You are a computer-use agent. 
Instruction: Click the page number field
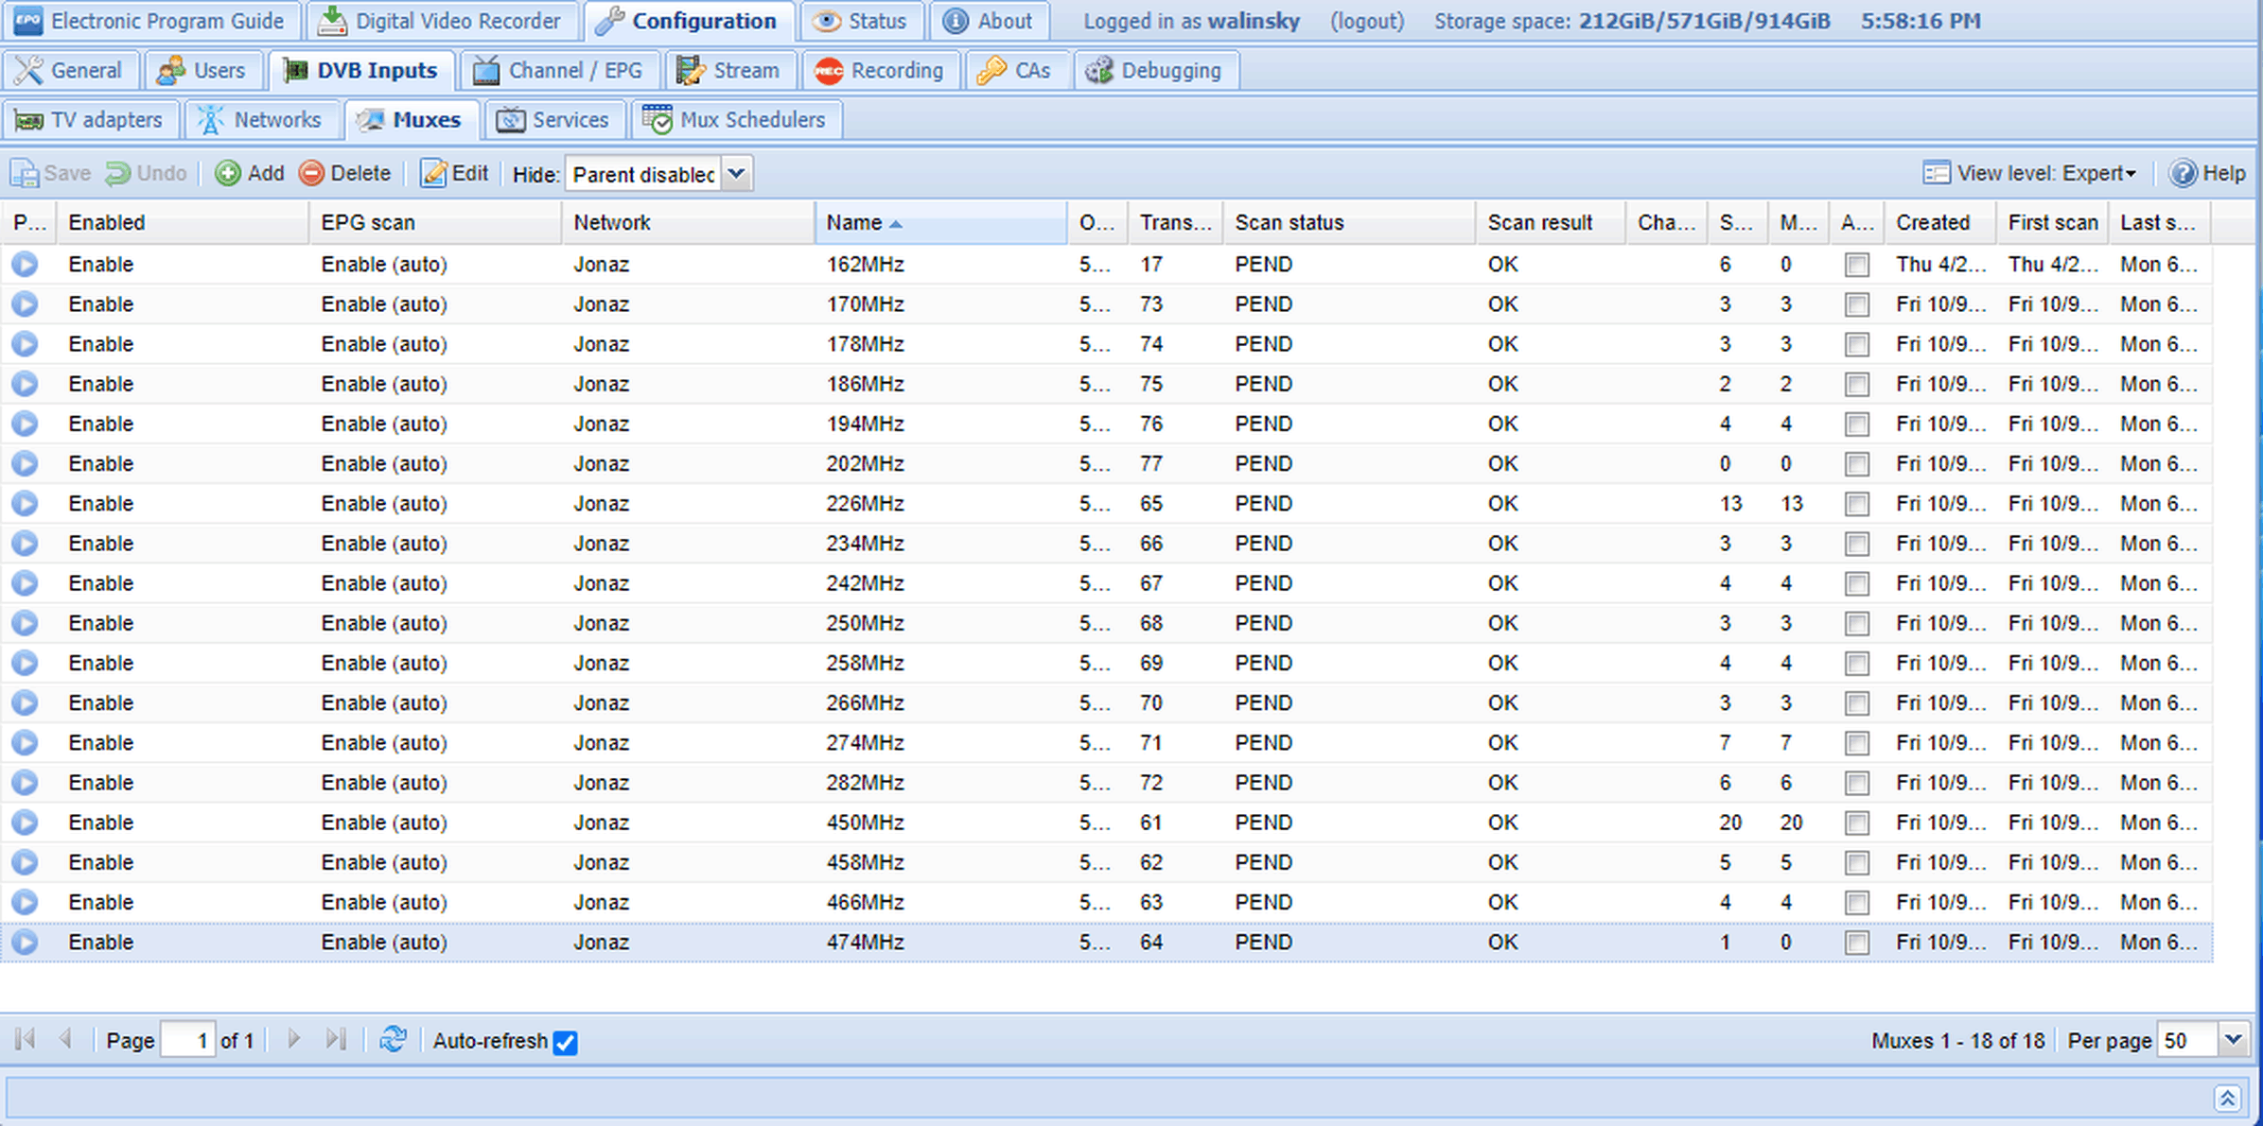187,1040
